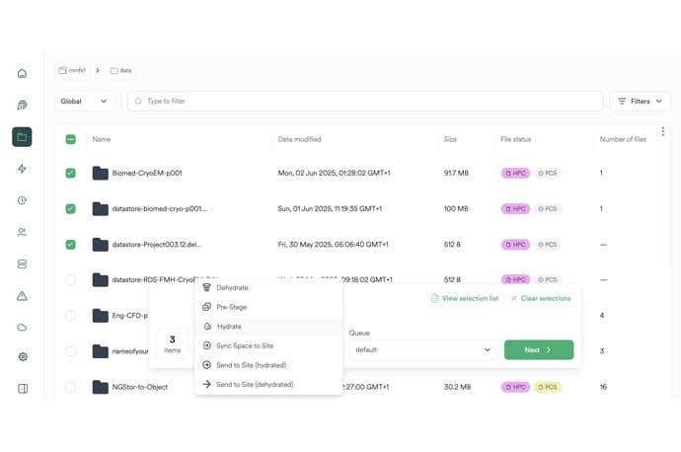This screenshot has width=681, height=452.
Task: Open the Filters dropdown
Action: coord(640,101)
